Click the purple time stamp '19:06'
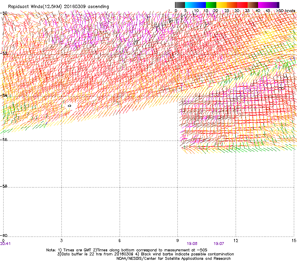The width and height of the screenshot is (297, 261). [192, 244]
